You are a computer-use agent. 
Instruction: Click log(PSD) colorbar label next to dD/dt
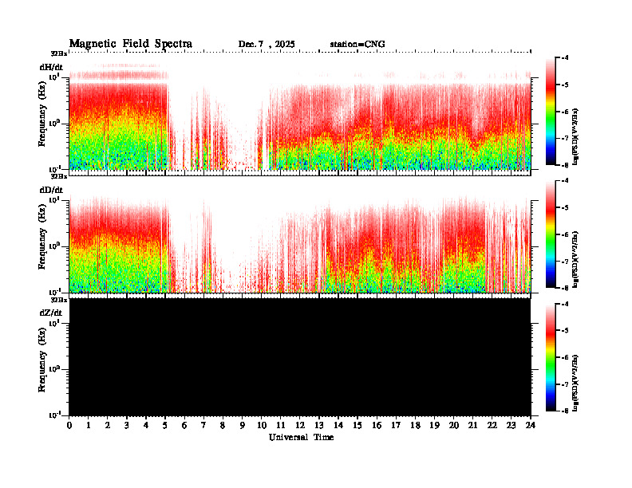(x=575, y=259)
